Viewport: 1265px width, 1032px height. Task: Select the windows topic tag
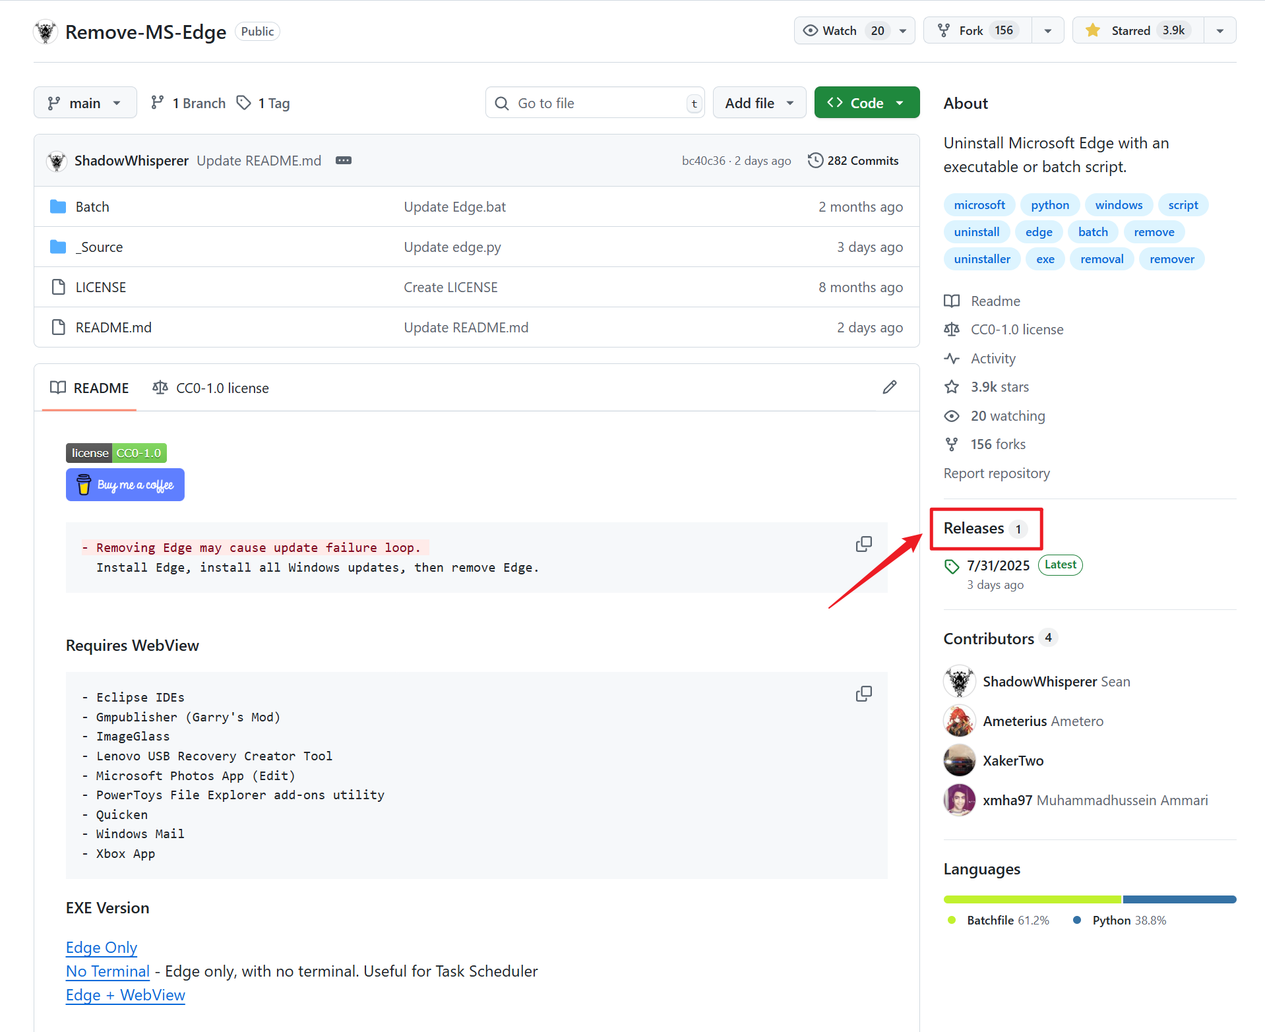(x=1119, y=205)
